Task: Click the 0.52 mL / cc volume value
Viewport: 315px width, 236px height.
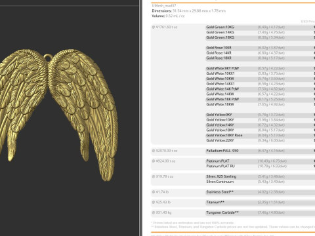Action: pos(175,16)
